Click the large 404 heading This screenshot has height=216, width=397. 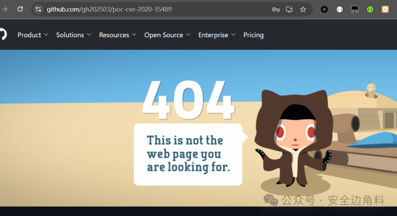click(x=188, y=100)
